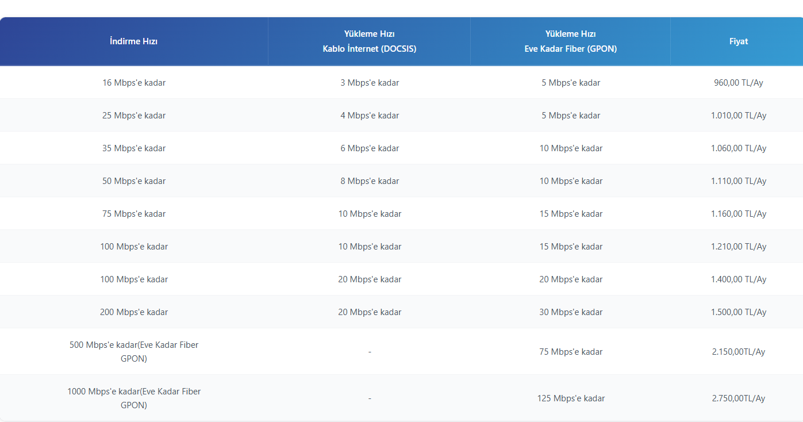Pick GPON 15 Mbps cell in 1.160,00 TL row
Viewport: 803px width, 422px height.
pos(571,214)
